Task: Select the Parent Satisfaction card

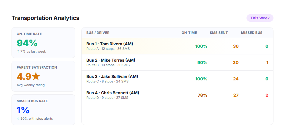Action: [43, 76]
